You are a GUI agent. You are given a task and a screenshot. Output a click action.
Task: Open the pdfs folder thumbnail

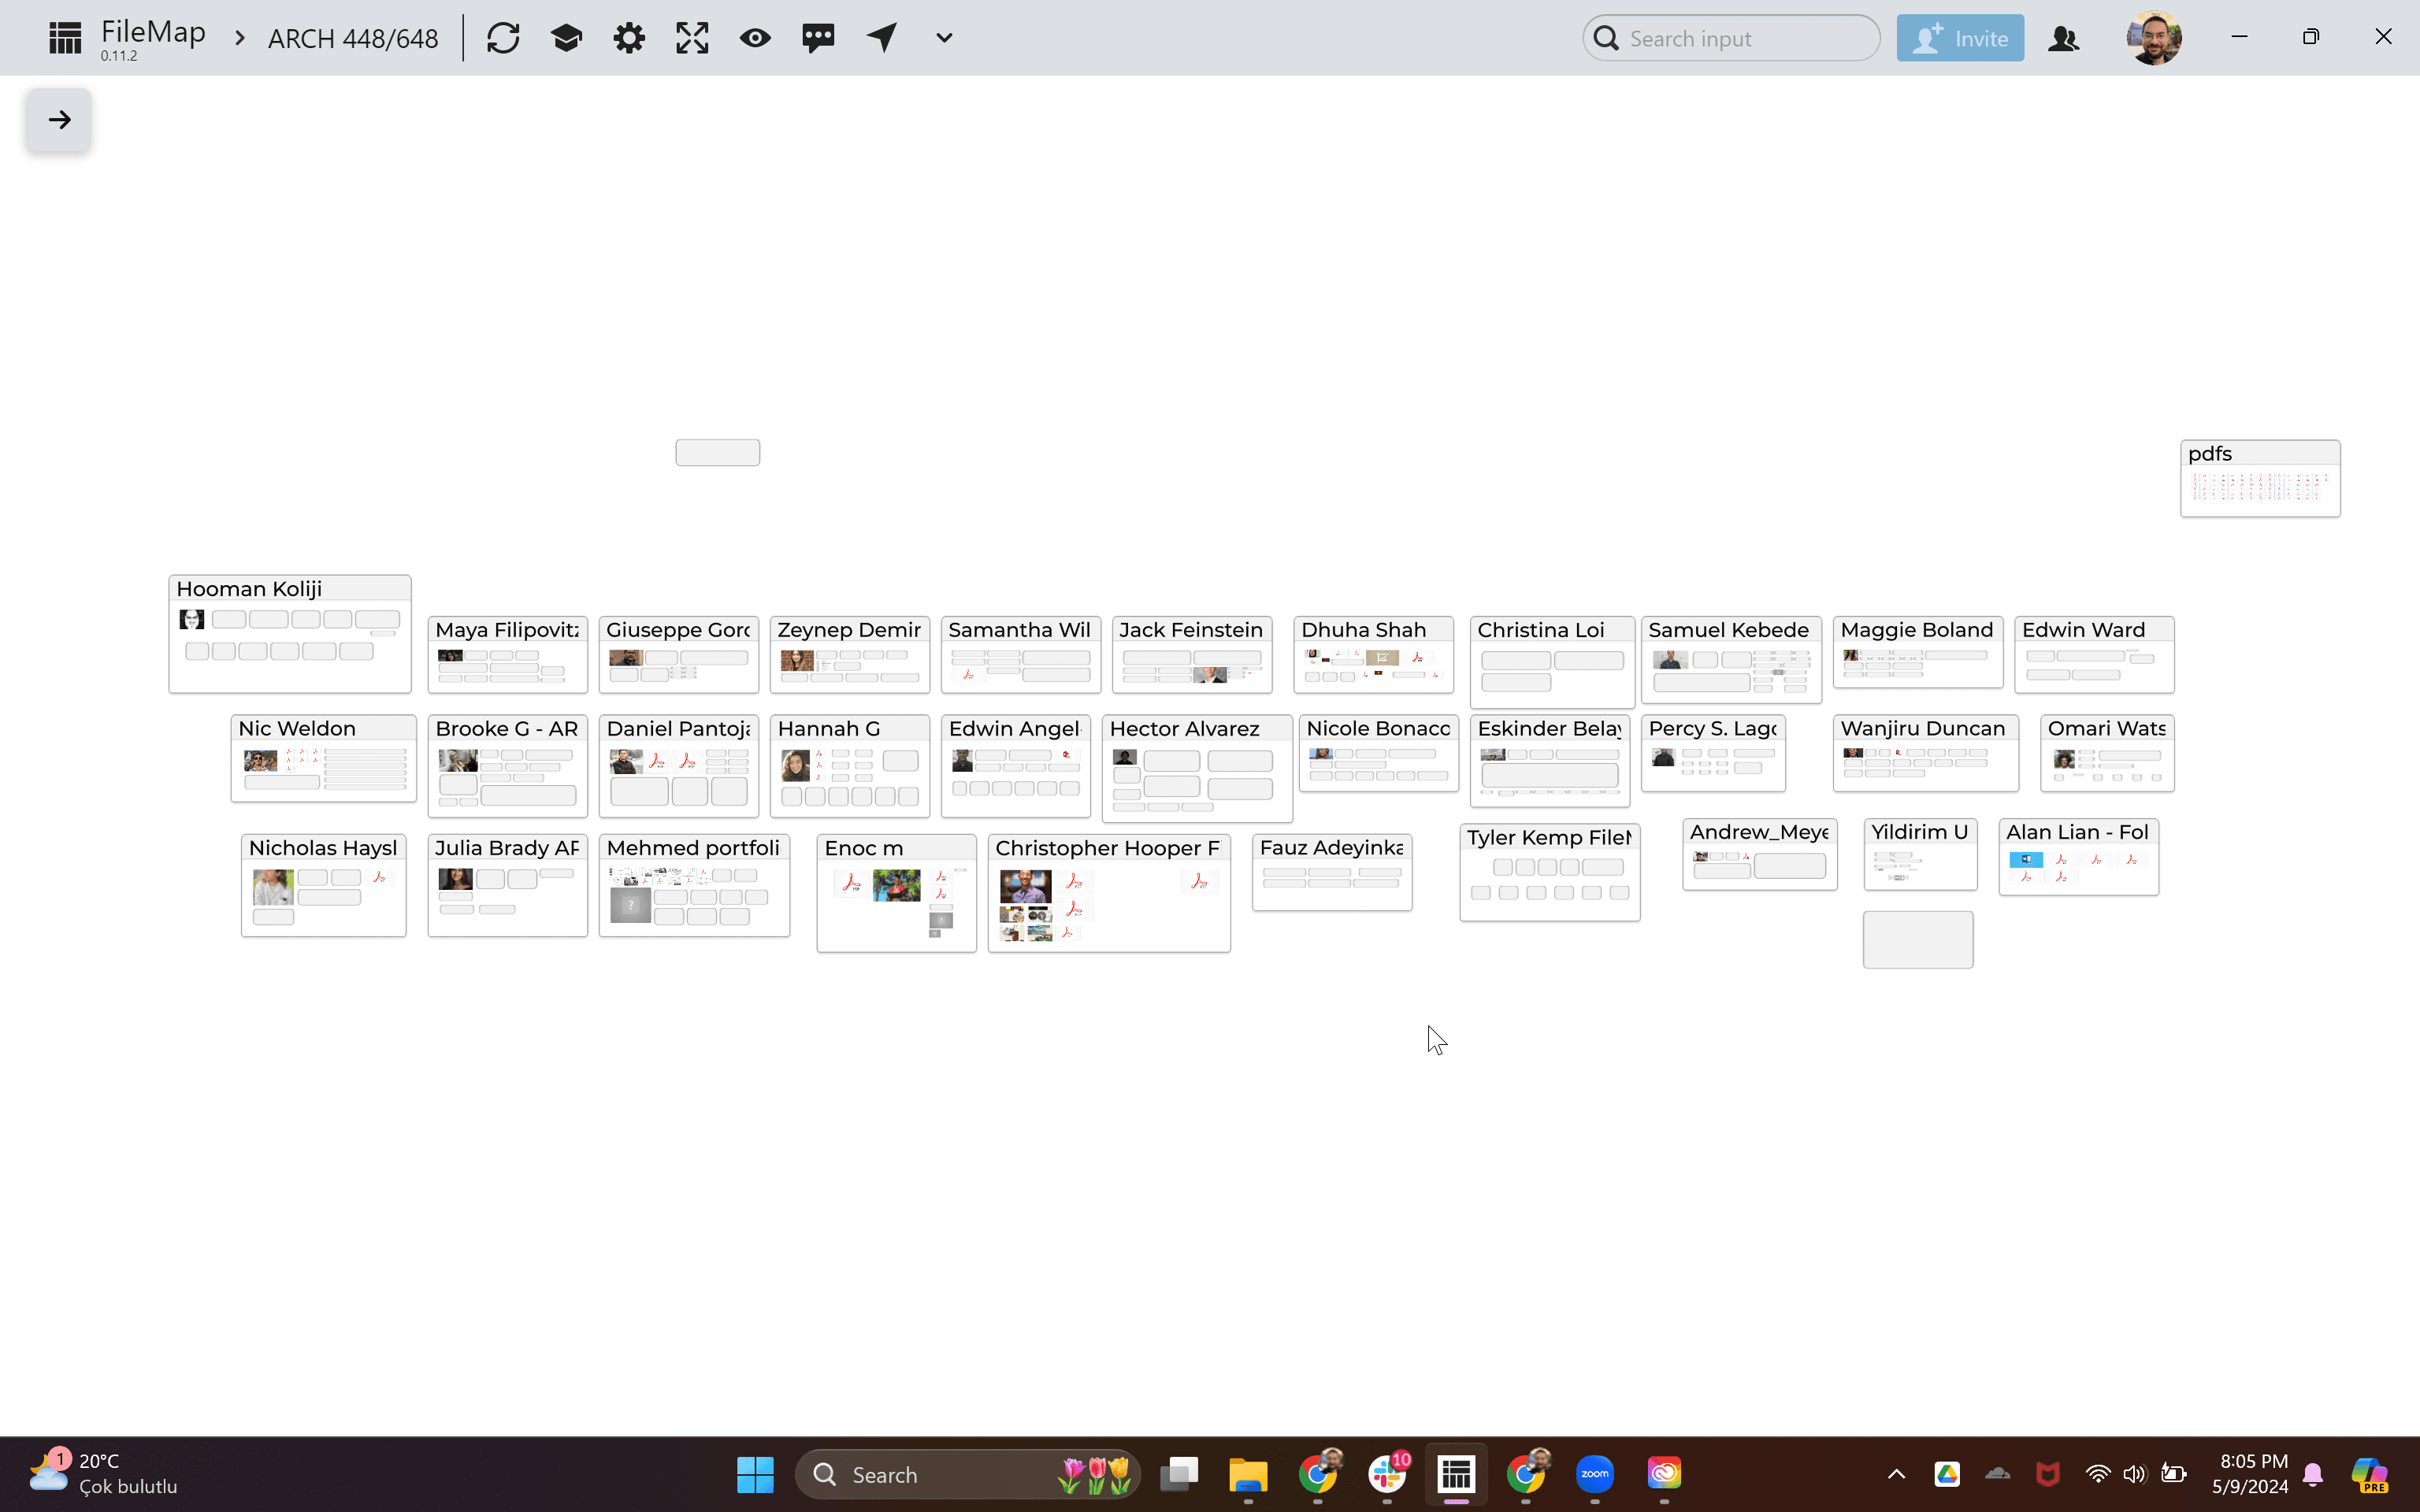[x=2259, y=479]
